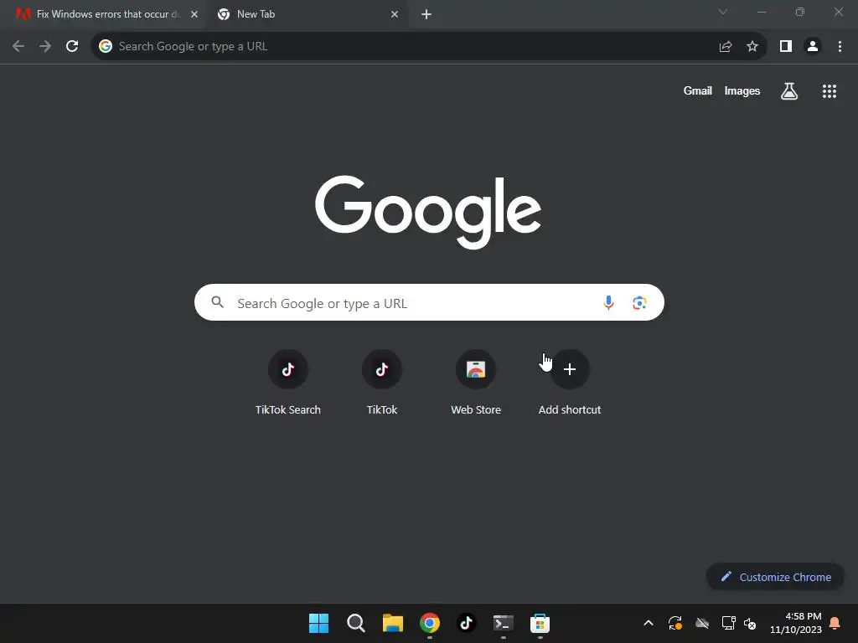Share this page using the share icon

point(726,47)
